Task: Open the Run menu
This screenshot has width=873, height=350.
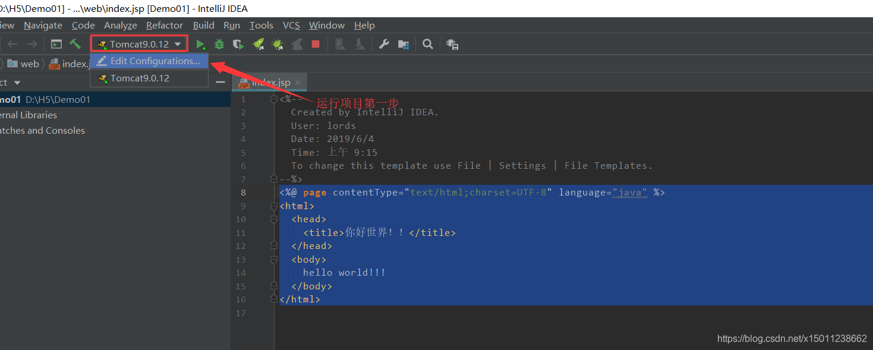Action: 232,25
